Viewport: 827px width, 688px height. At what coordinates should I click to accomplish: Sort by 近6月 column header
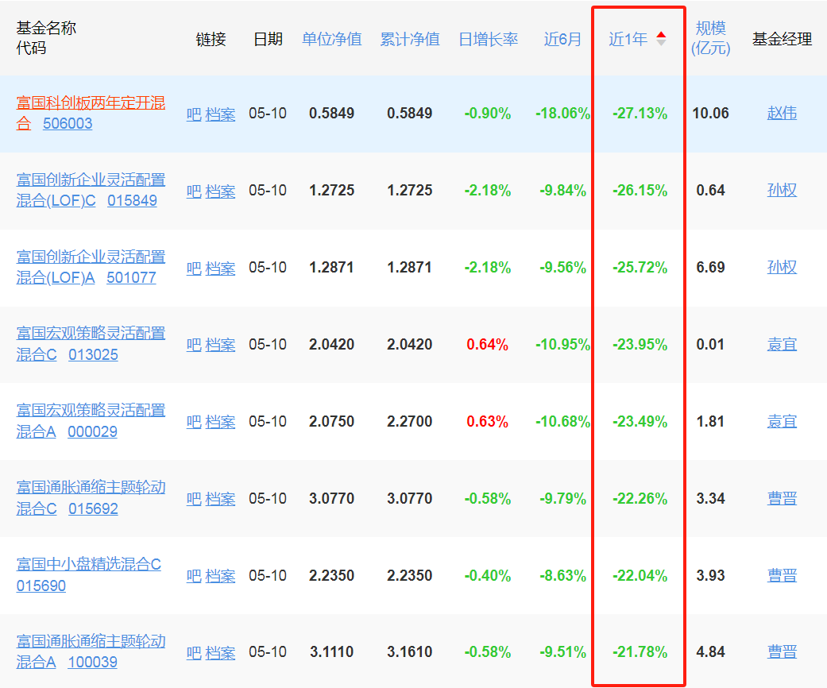(562, 39)
